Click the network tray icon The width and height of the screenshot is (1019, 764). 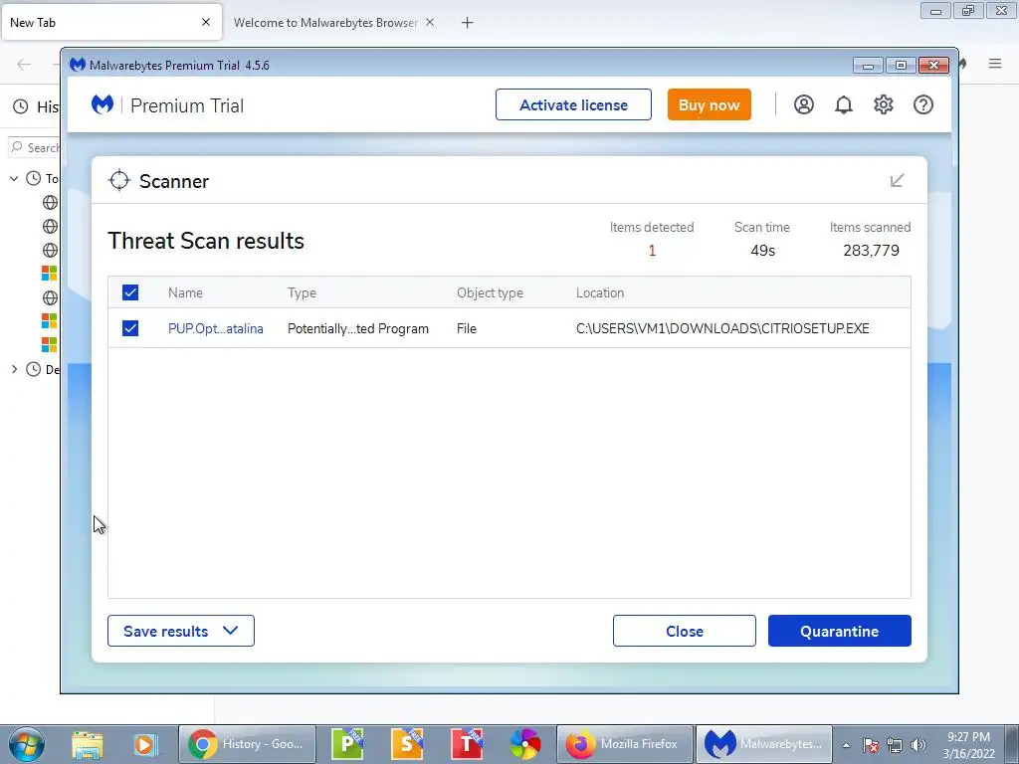pos(895,745)
